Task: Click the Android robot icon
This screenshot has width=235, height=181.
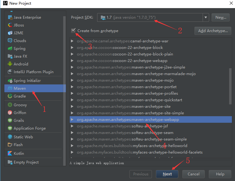Action: 10,64
